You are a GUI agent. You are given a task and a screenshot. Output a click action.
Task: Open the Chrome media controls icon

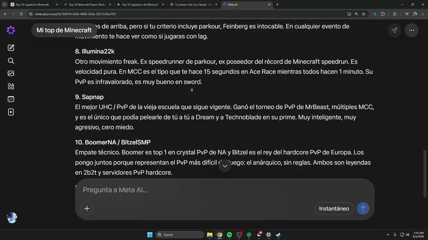(407, 14)
